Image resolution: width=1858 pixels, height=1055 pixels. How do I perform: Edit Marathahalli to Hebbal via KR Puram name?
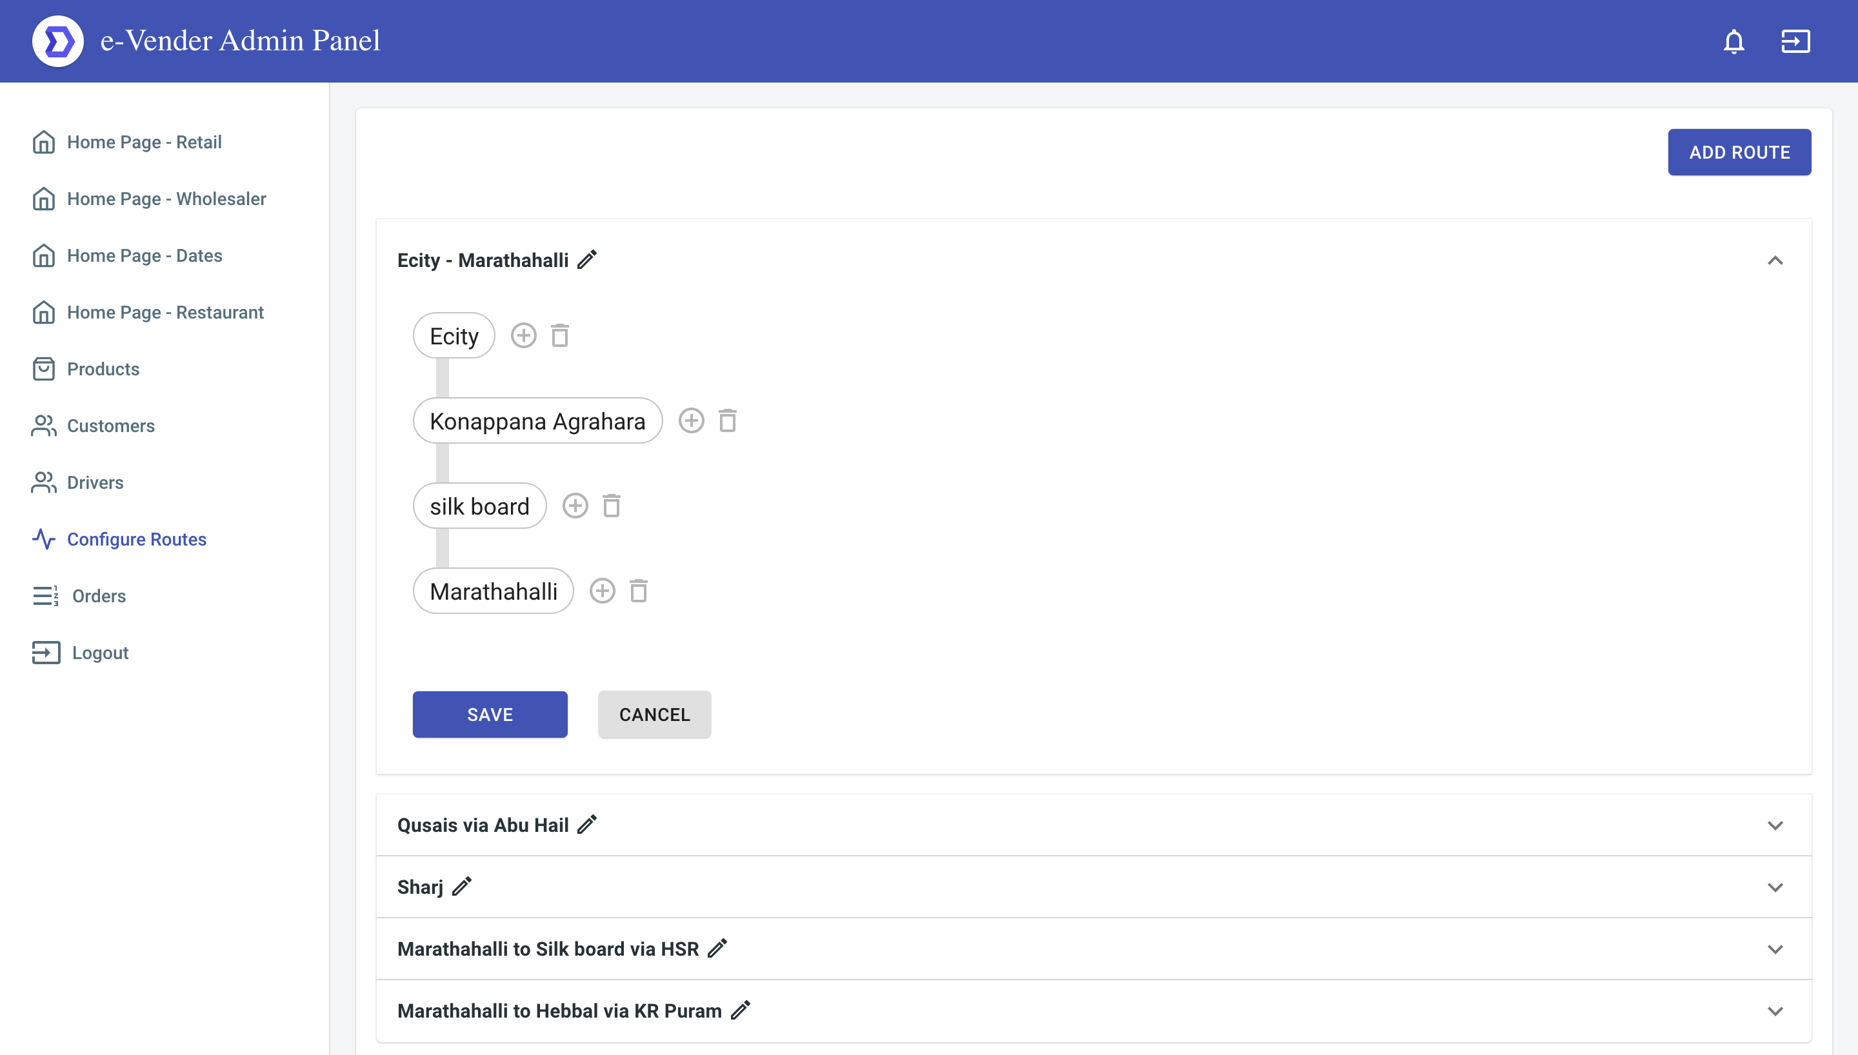[x=741, y=1009]
